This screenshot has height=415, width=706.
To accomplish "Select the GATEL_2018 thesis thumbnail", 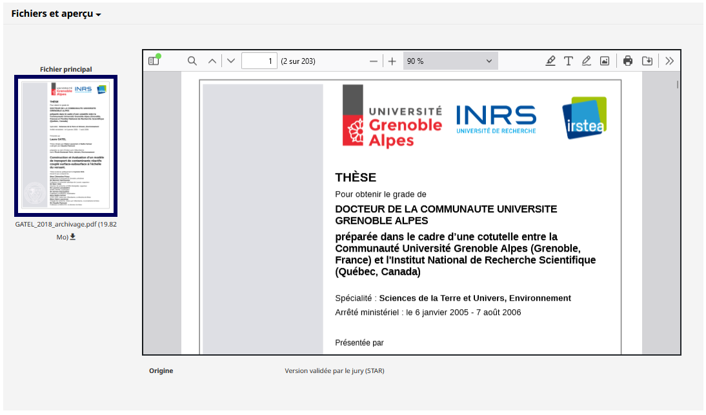I will 66,146.
